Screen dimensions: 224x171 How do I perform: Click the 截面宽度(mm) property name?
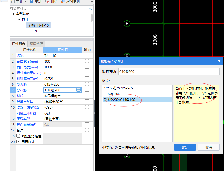27,62
